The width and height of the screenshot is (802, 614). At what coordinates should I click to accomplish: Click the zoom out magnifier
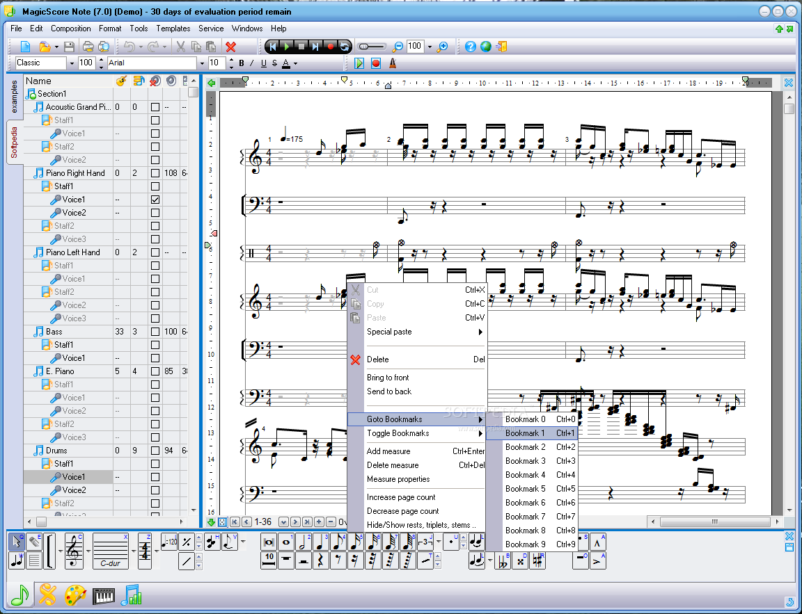[398, 47]
